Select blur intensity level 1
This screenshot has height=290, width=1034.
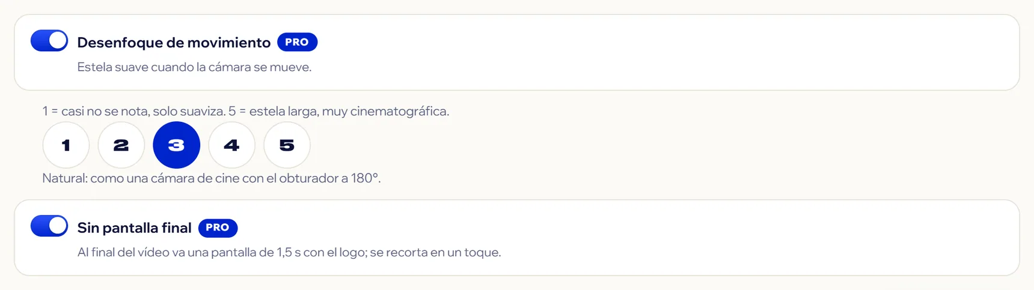coord(66,145)
